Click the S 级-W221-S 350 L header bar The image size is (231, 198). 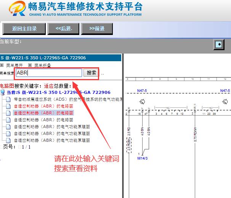coord(61,58)
